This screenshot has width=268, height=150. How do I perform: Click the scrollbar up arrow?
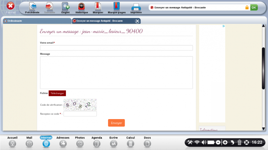(263, 26)
